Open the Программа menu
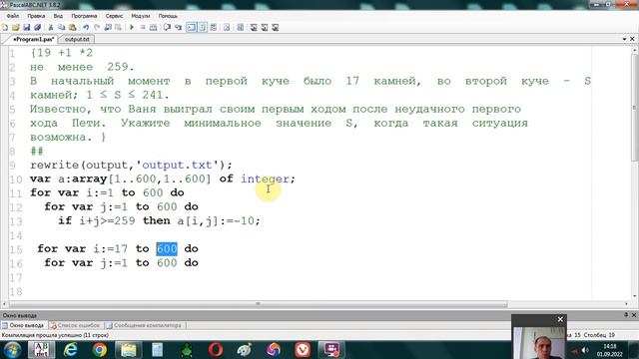Image resolution: width=639 pixels, height=359 pixels. [x=84, y=16]
